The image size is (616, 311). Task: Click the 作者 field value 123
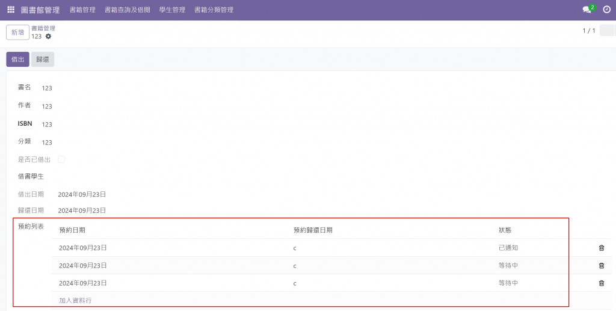point(47,106)
